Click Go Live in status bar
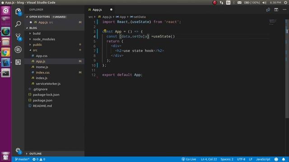Image resolution: width=289 pixels, height=162 pixels. 189,159
